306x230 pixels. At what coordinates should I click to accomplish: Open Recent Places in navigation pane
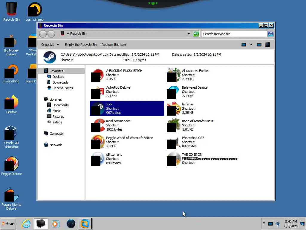click(62, 88)
